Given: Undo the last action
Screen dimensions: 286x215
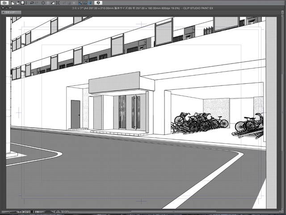Looking at the screenshot, I should pos(32,3).
